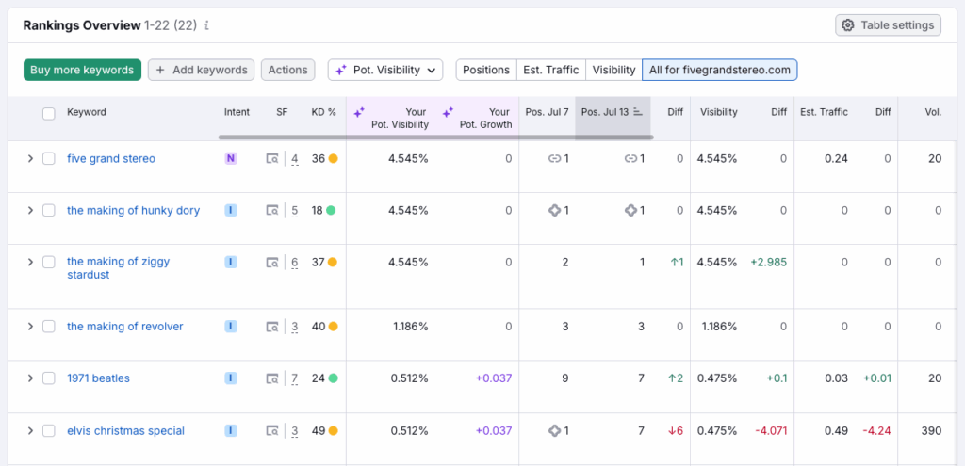The width and height of the screenshot is (965, 466).
Task: Click the horizontal scrollbar under column headers
Action: point(435,137)
